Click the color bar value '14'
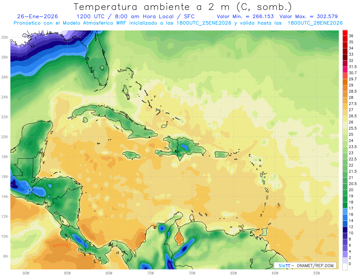Viewport: 359px width, 277px height. coord(351,221)
